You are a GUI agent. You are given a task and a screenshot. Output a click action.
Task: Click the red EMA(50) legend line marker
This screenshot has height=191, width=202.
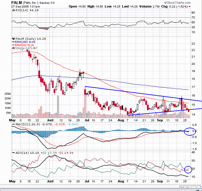click(x=13, y=45)
